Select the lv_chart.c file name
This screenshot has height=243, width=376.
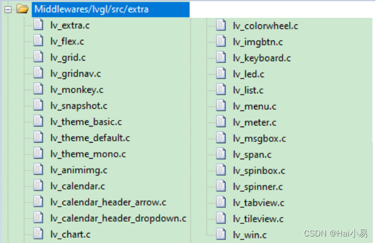click(70, 234)
